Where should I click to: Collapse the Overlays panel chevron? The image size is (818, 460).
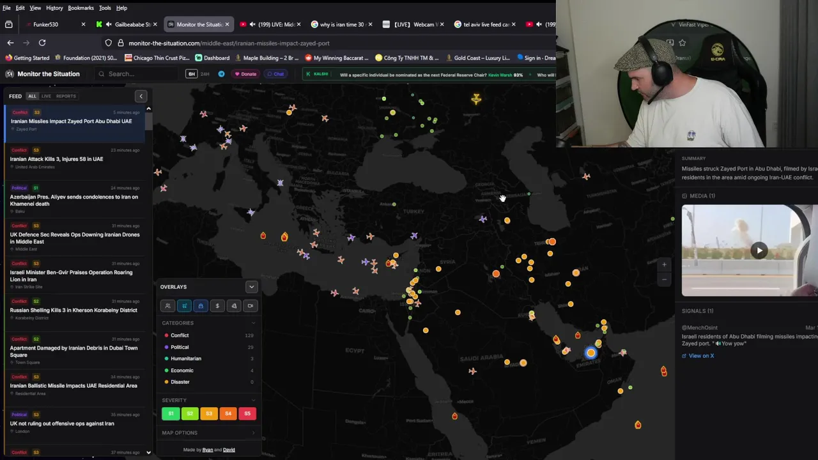(251, 287)
